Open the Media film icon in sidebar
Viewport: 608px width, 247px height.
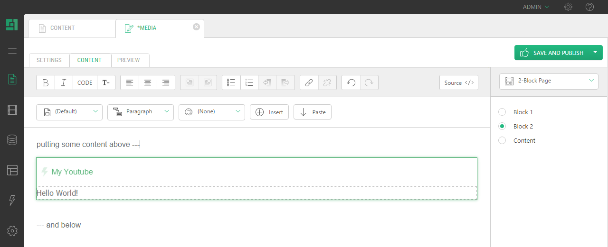(12, 110)
